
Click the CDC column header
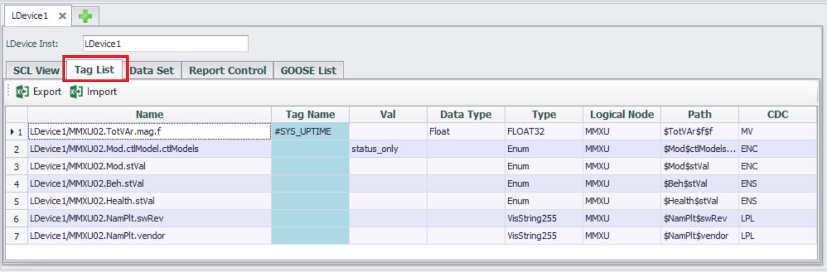(777, 115)
